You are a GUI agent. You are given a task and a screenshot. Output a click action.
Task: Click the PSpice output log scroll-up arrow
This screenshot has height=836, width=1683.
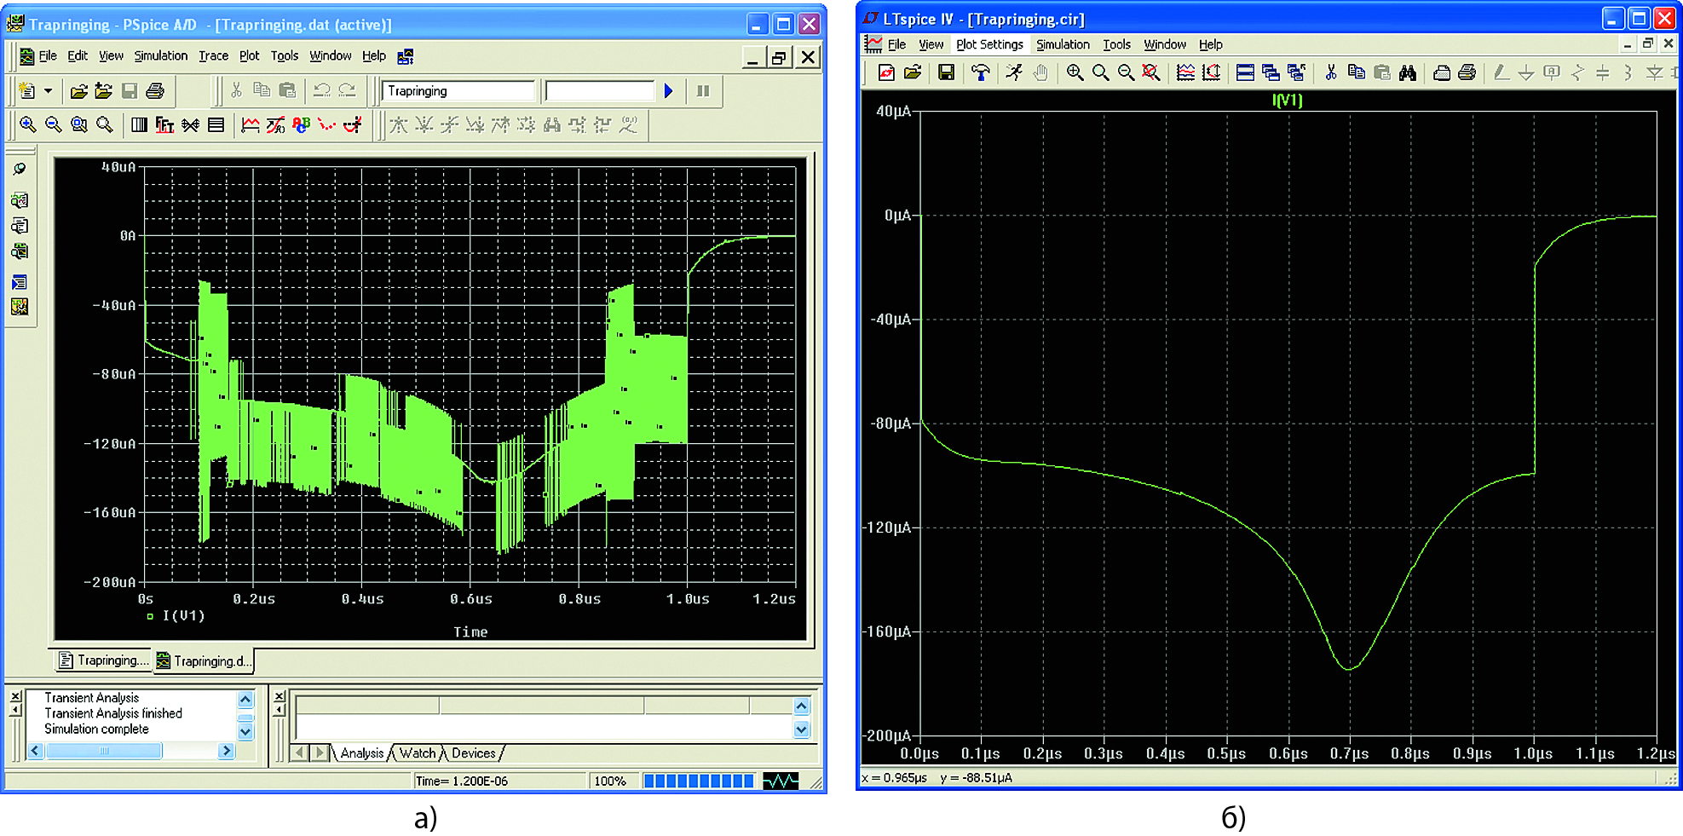(x=245, y=700)
